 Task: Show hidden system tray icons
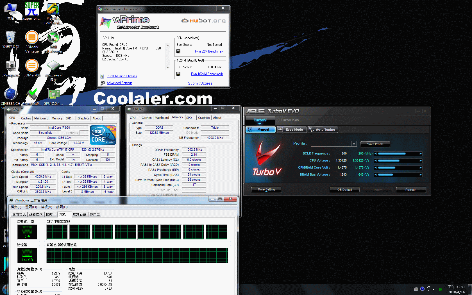pos(434,289)
